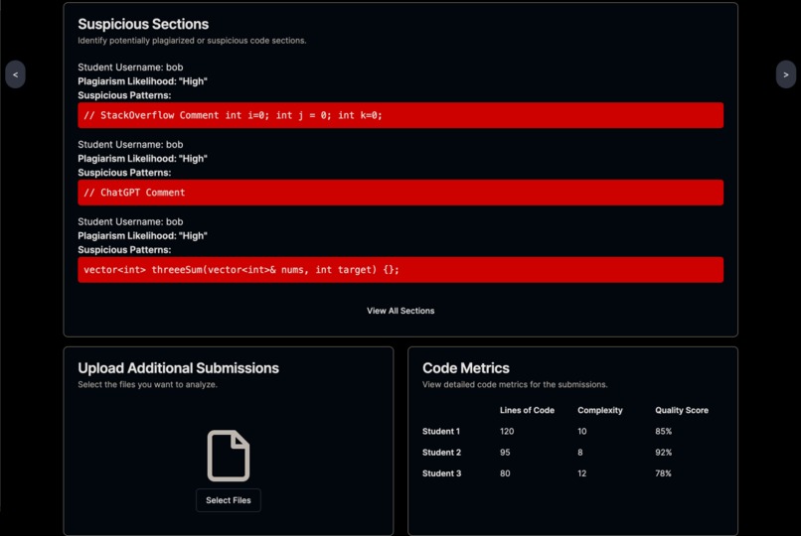The width and height of the screenshot is (801, 536).
Task: Select the ChatGPT Comment code block
Action: pos(400,193)
